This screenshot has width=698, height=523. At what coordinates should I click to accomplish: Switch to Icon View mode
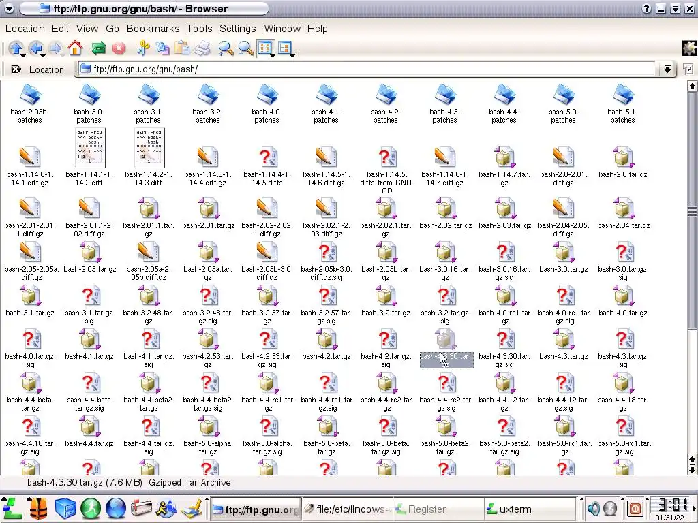pyautogui.click(x=265, y=47)
